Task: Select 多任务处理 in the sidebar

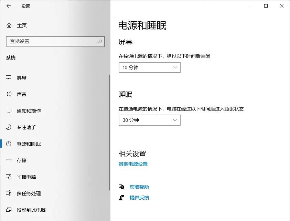Action: [29, 193]
